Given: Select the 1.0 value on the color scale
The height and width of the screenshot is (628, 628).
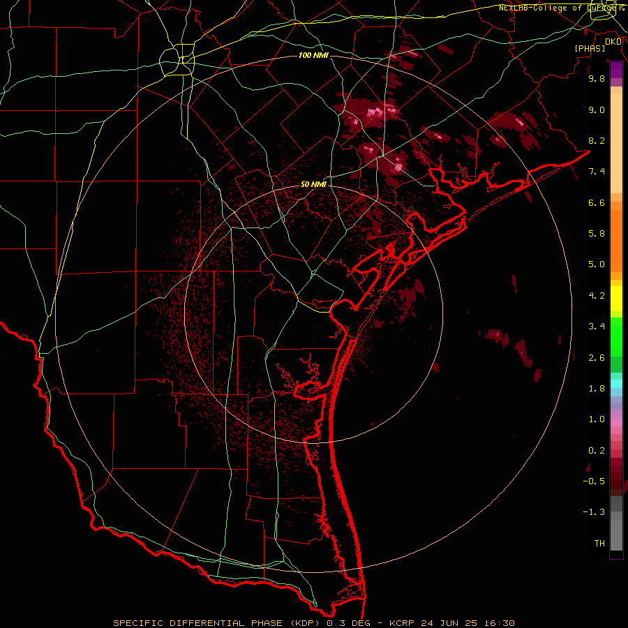Looking at the screenshot, I should (x=597, y=419).
